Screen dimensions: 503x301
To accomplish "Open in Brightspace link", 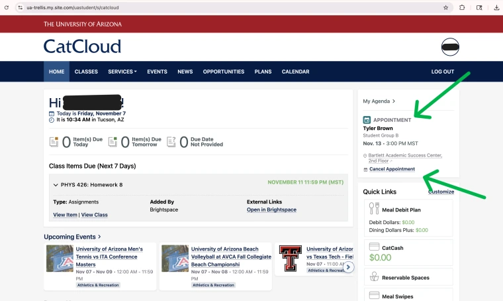I will click(x=271, y=210).
